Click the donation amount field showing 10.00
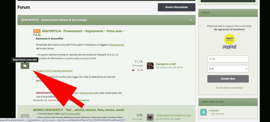 click(x=228, y=59)
